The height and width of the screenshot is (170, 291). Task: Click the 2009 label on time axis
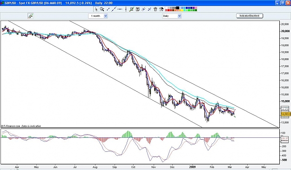point(193,167)
